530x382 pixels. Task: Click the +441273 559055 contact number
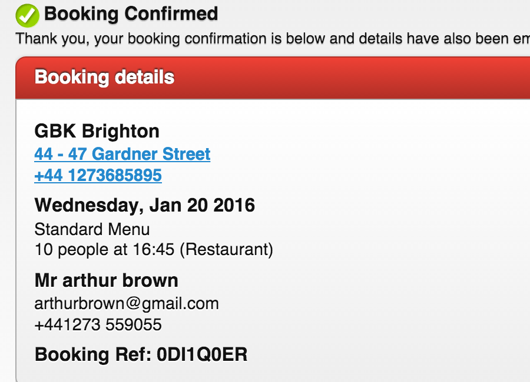(x=98, y=324)
